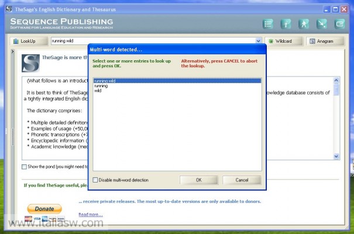Click the yellow Donate button

click(x=44, y=209)
